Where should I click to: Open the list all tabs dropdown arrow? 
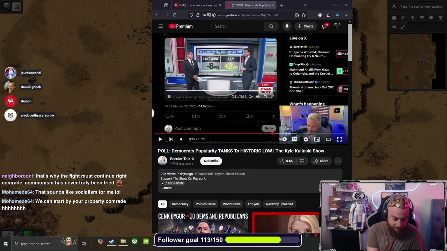click(x=306, y=5)
